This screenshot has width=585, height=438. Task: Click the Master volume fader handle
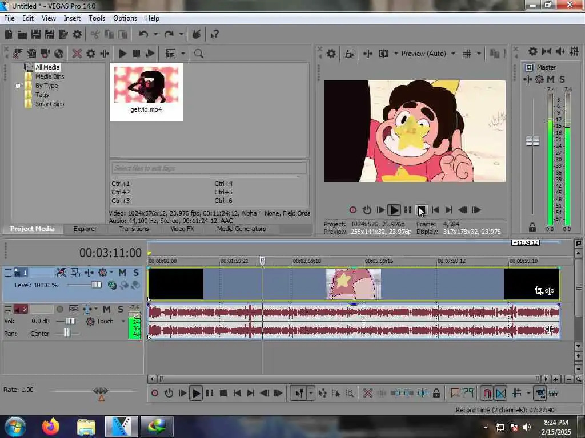532,141
